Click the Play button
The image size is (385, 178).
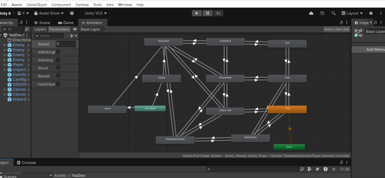point(197,13)
